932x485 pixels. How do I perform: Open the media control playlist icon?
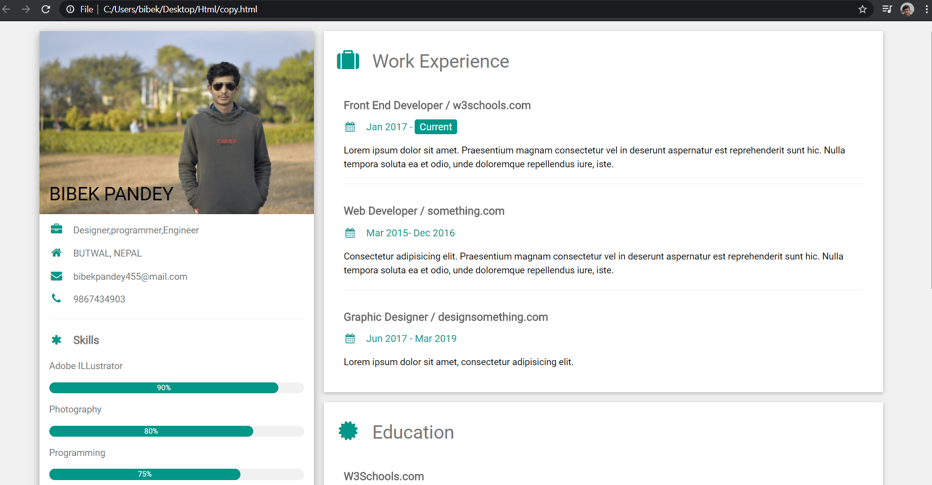tap(887, 9)
